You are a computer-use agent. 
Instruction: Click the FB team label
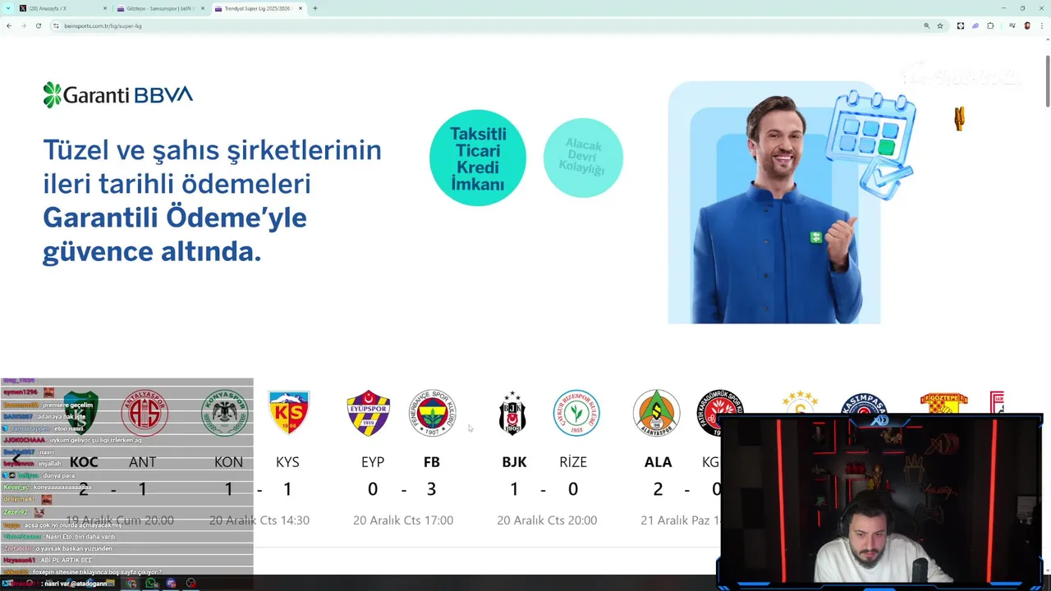pyautogui.click(x=432, y=462)
